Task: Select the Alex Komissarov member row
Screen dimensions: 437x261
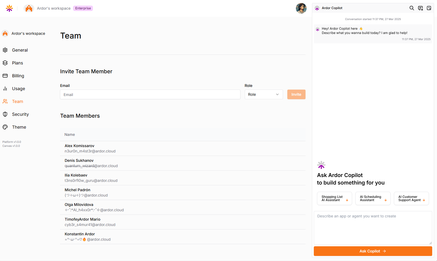Action: (183, 148)
